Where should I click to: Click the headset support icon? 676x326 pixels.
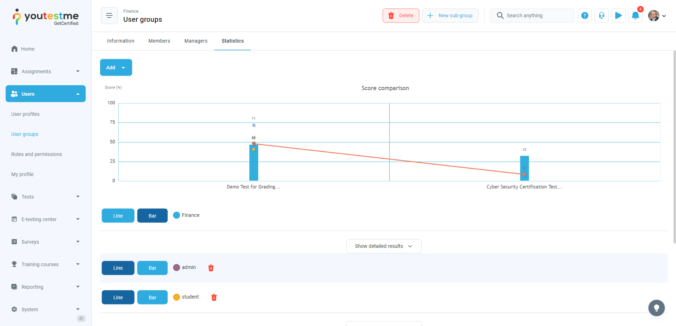click(x=601, y=15)
